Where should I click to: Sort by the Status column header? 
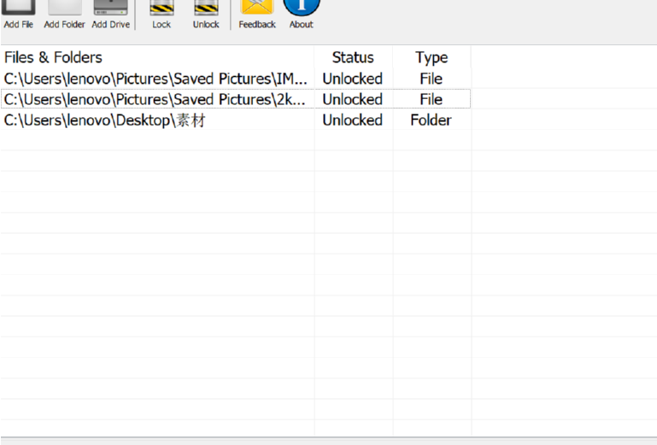click(x=353, y=57)
